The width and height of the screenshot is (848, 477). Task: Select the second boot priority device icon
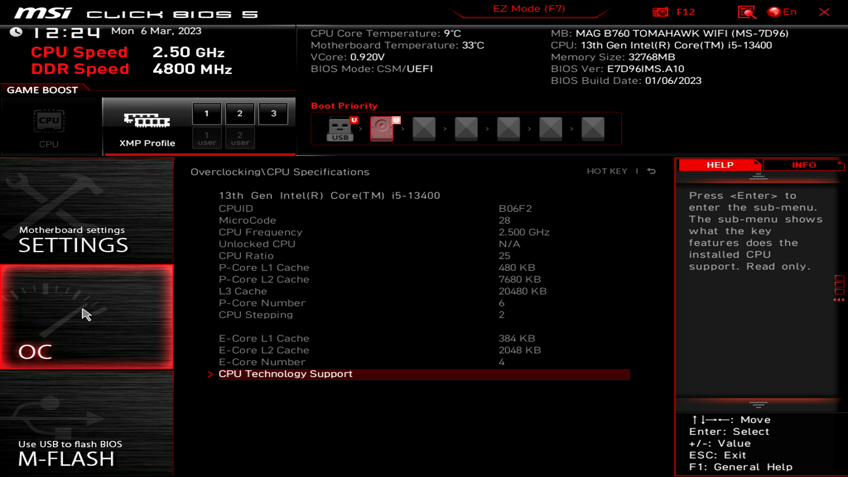(x=382, y=128)
